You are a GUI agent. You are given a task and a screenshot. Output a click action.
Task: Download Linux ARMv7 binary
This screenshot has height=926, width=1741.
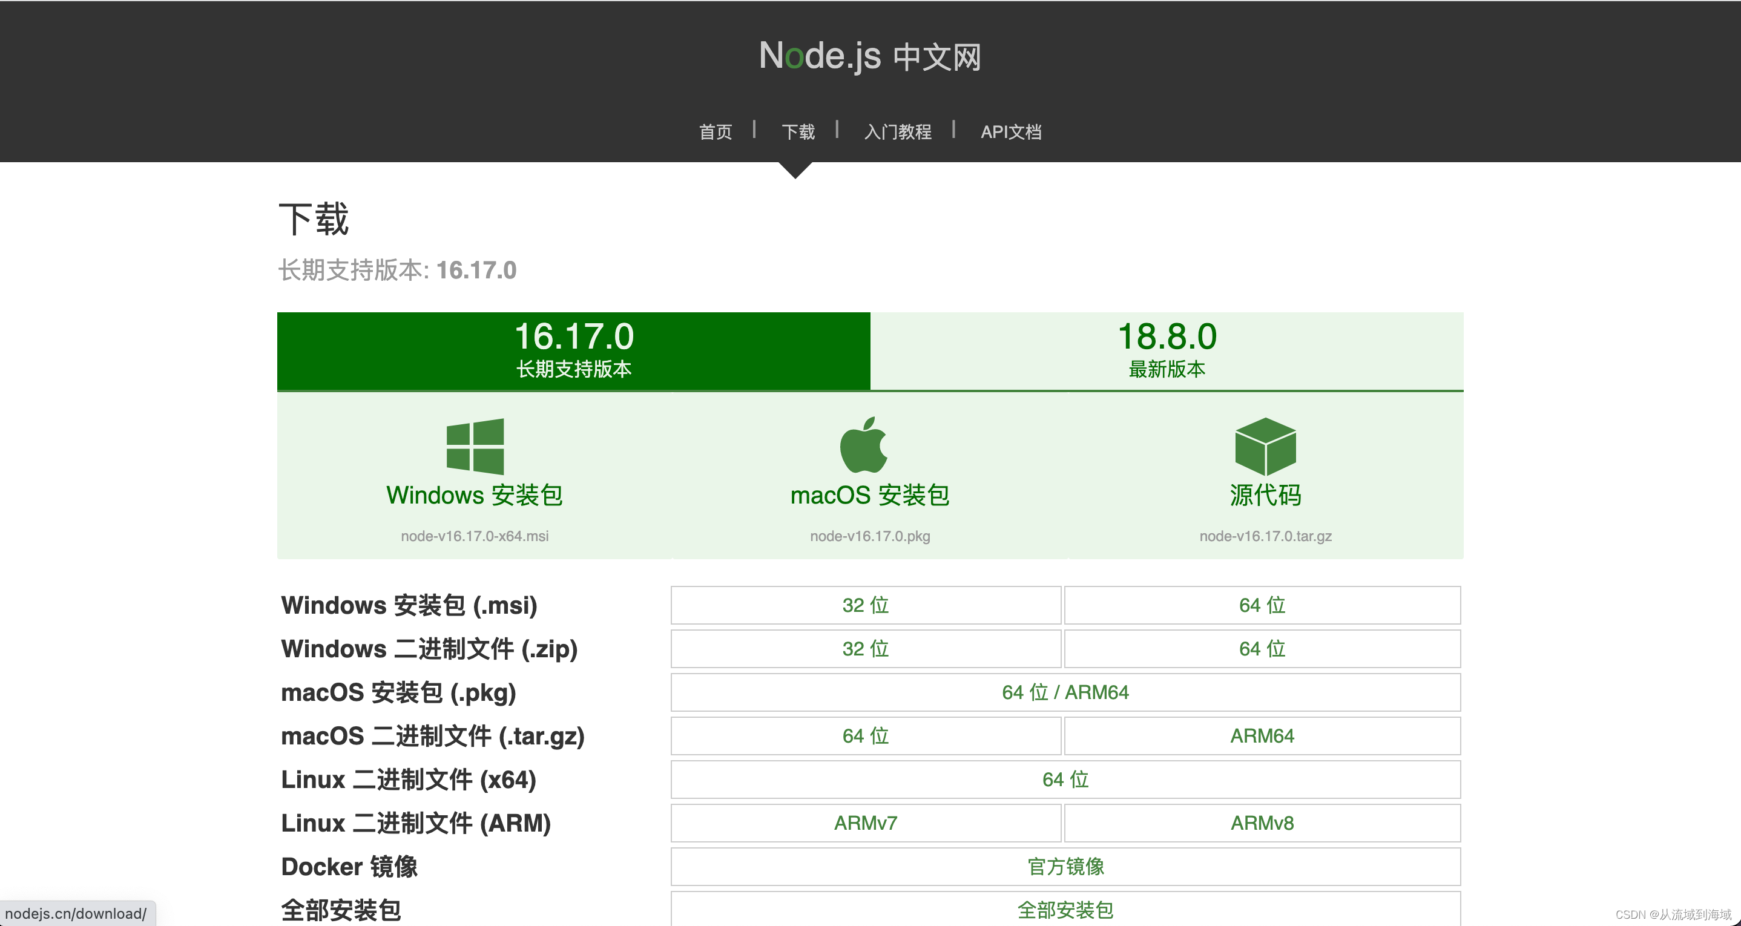pyautogui.click(x=865, y=823)
